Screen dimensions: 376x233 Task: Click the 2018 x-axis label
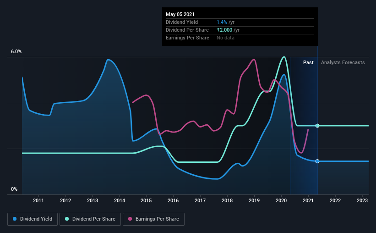[x=227, y=200]
